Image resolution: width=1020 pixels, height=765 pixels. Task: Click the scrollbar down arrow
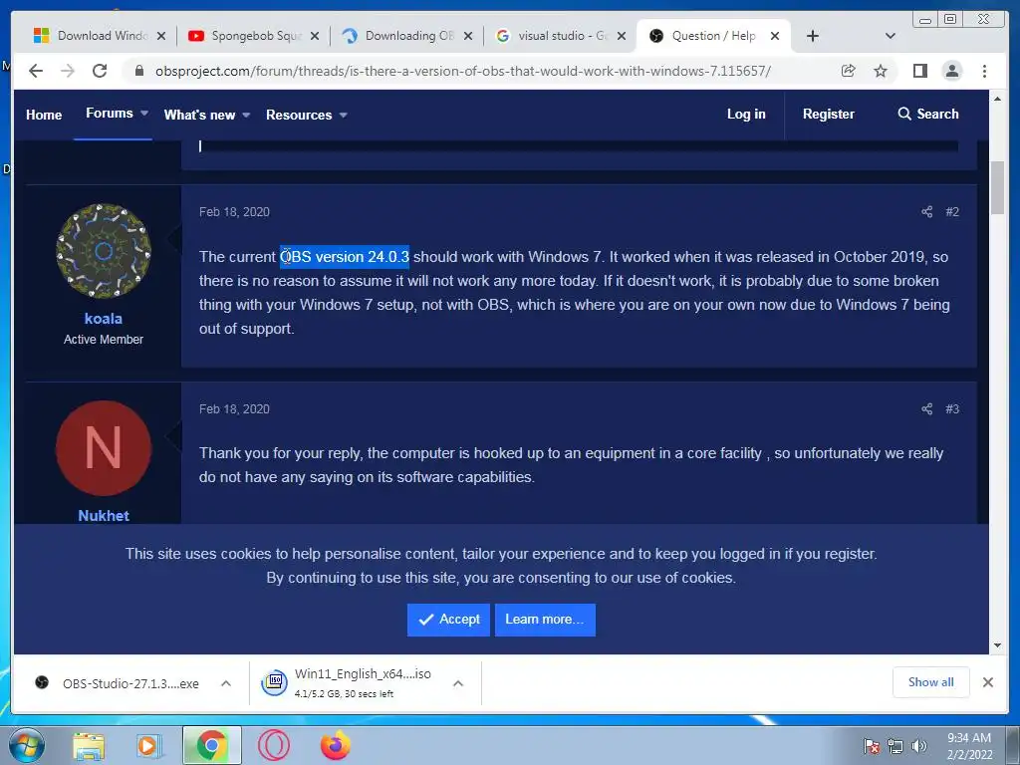(997, 645)
